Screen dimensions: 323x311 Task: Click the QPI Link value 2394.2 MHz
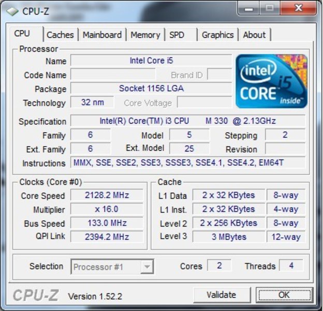pos(107,237)
